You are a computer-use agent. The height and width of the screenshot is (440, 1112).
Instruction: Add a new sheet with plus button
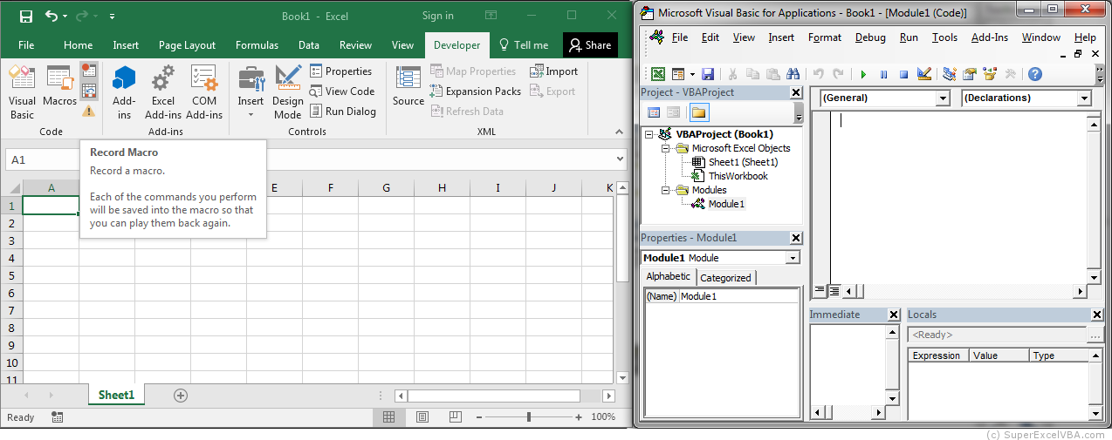181,396
